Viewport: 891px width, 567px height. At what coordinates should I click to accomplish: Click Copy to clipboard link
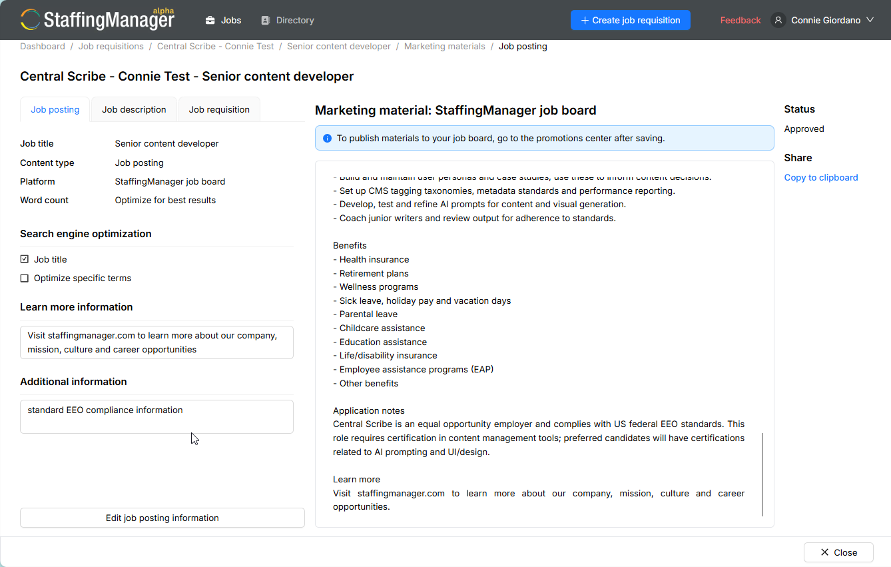[x=821, y=177]
